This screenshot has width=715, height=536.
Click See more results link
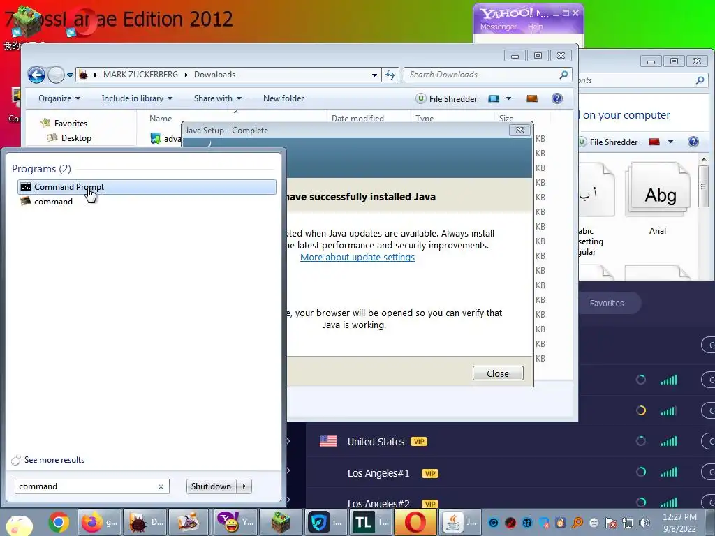pos(54,460)
